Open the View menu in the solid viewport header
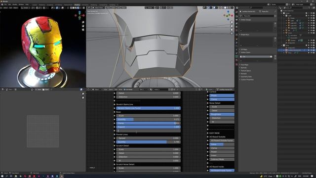The height and width of the screenshot is (178, 316). pyautogui.click(x=109, y=8)
